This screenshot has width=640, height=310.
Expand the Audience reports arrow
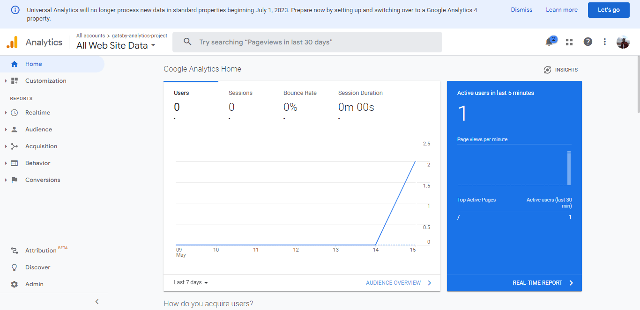6,130
